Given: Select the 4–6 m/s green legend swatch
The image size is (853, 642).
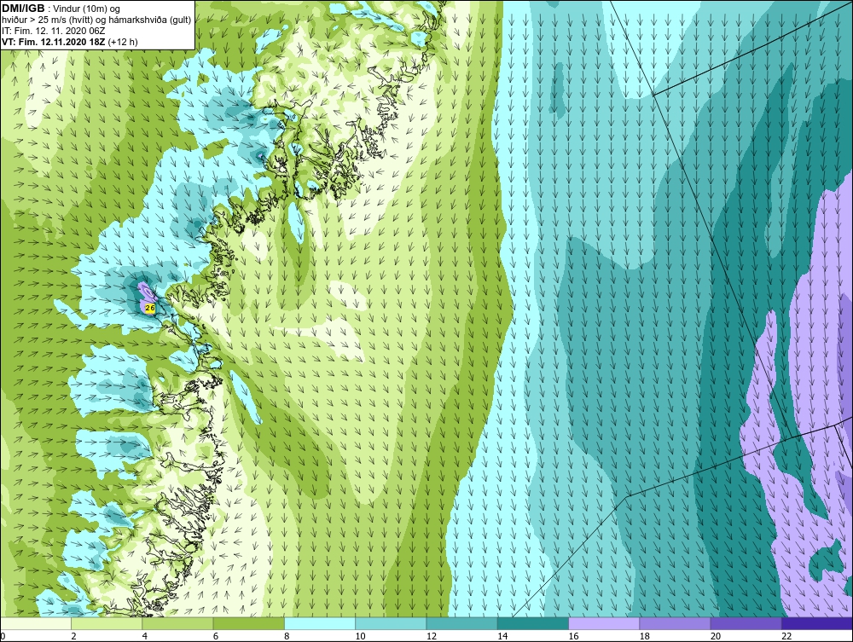Looking at the screenshot, I should (178, 623).
